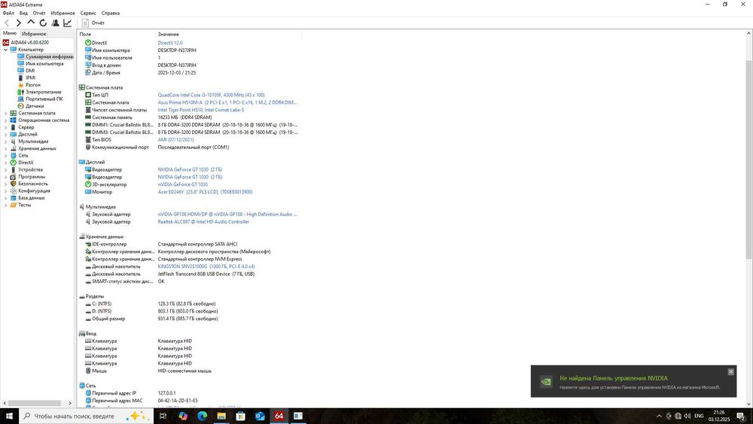Image resolution: width=753 pixels, height=424 pixels.
Task: Open the Сервис menu
Action: click(x=88, y=13)
